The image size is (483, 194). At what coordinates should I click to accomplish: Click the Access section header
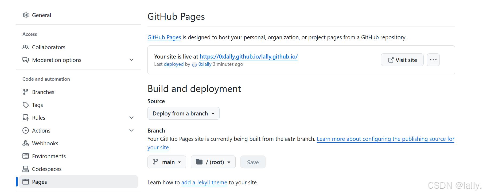30,34
